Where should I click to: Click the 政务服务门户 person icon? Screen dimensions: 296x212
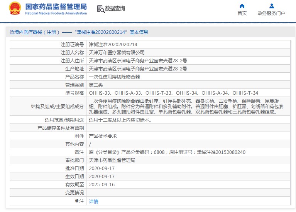[x=271, y=6]
